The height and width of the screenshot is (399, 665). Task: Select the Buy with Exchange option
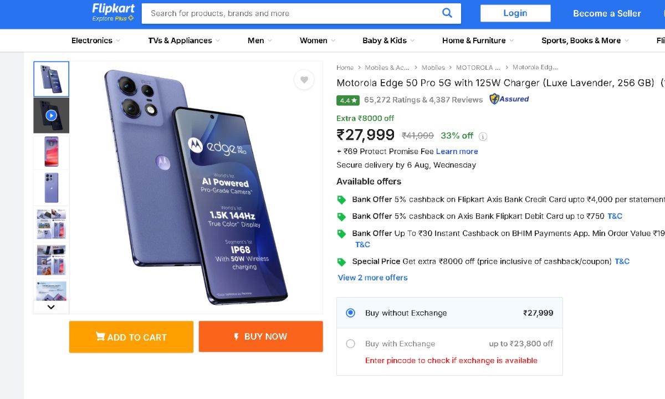350,344
